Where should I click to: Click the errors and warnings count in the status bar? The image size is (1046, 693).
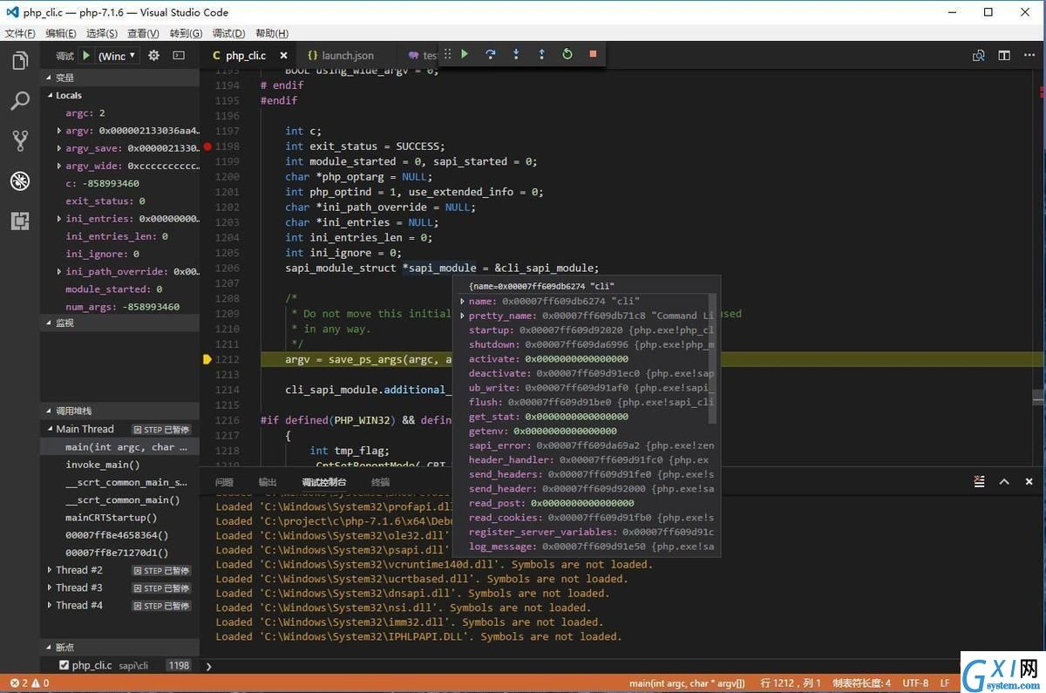(29, 683)
